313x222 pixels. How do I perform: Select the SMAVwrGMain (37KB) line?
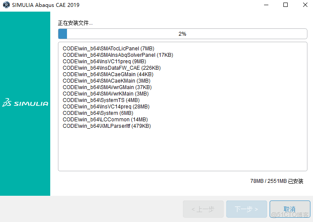[107, 87]
